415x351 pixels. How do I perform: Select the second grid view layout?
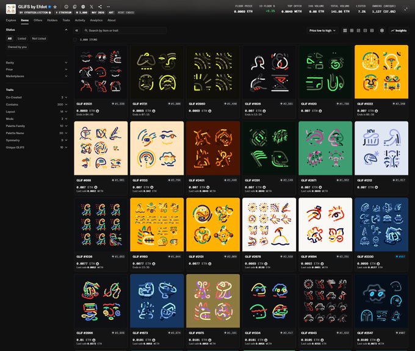click(352, 31)
